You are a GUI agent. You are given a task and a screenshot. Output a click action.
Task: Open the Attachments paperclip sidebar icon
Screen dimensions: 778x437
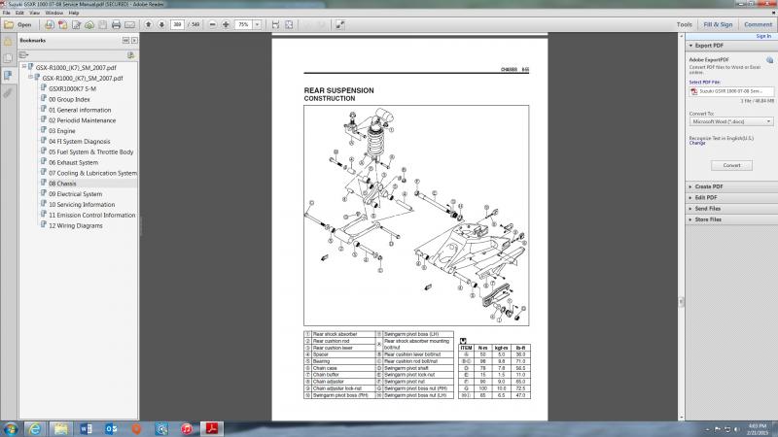tap(8, 92)
